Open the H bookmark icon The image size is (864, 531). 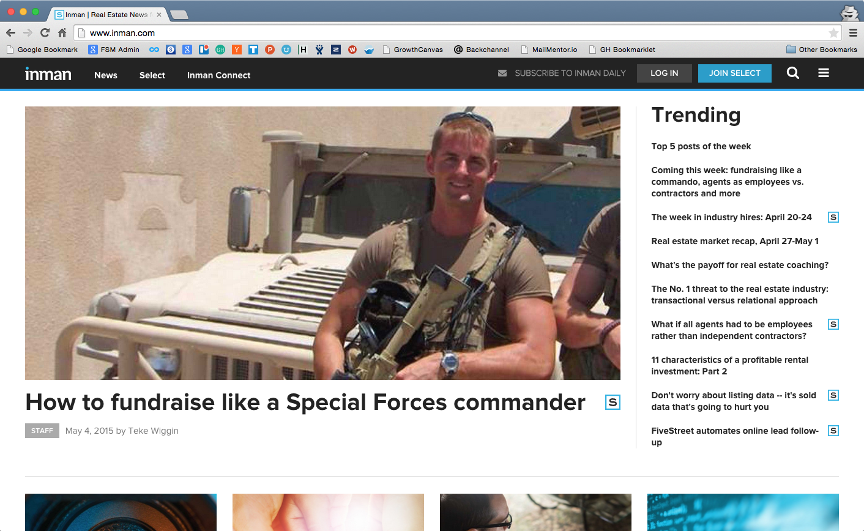coord(303,50)
